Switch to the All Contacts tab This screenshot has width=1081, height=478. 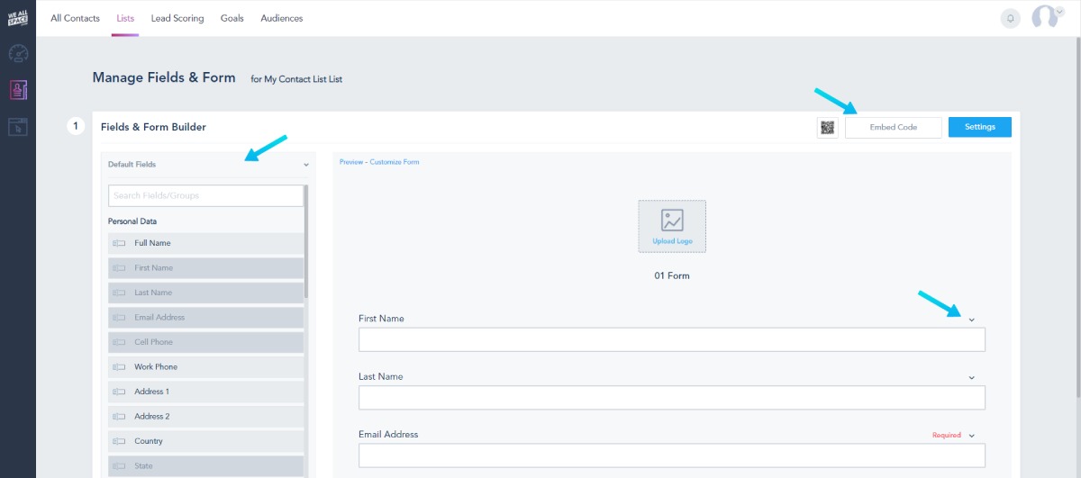[x=75, y=18]
